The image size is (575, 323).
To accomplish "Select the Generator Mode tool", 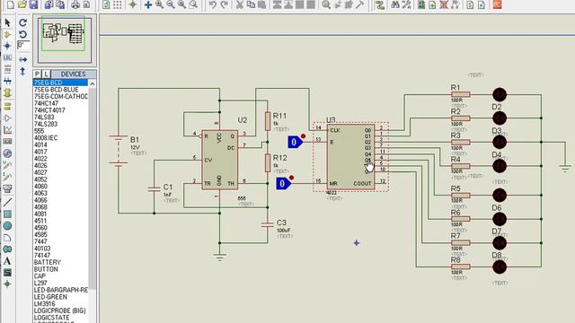I will [x=7, y=153].
